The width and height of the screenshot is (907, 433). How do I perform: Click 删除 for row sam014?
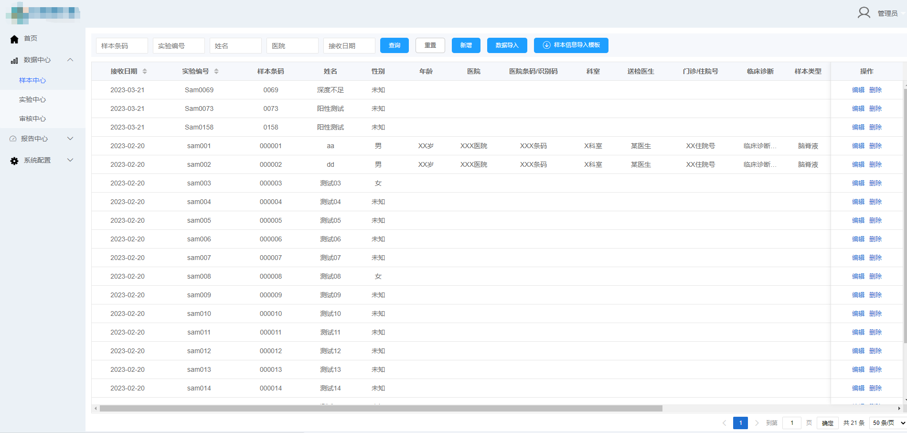point(875,388)
